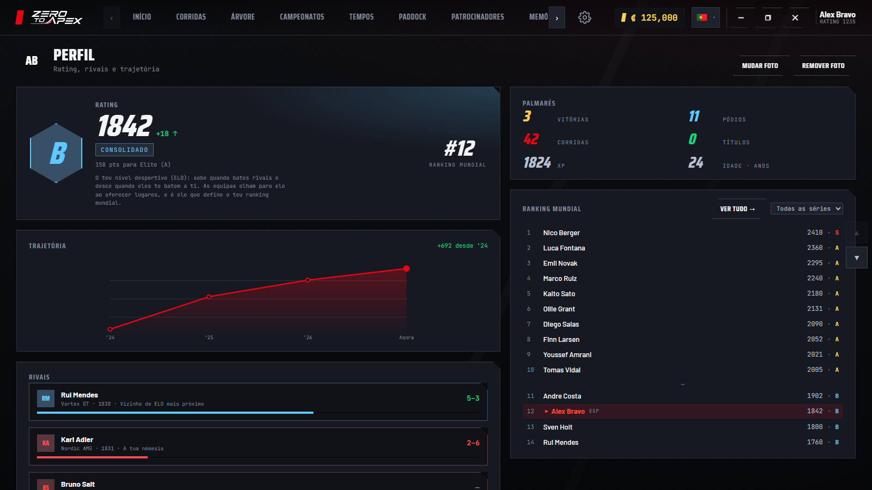Select the highlighted Alex Bravo ranking row
This screenshot has width=872, height=490.
[682, 411]
